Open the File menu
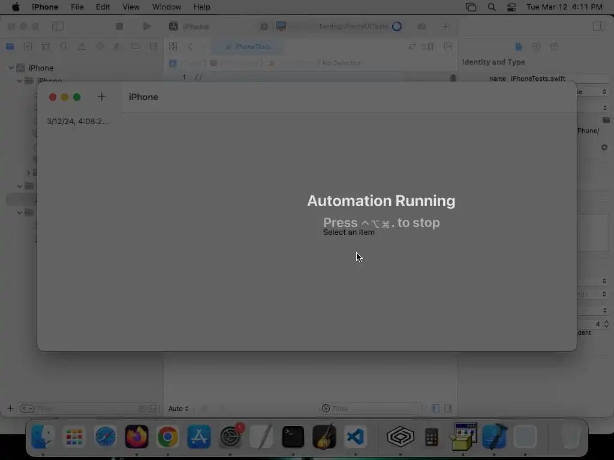The image size is (614, 460). pos(77,7)
